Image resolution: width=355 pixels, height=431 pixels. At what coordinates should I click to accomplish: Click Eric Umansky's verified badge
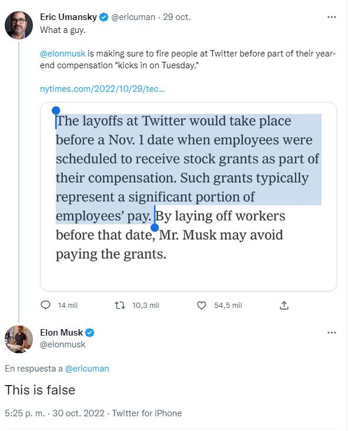(103, 17)
